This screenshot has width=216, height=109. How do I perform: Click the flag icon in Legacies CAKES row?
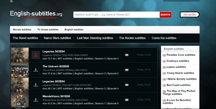point(127,55)
